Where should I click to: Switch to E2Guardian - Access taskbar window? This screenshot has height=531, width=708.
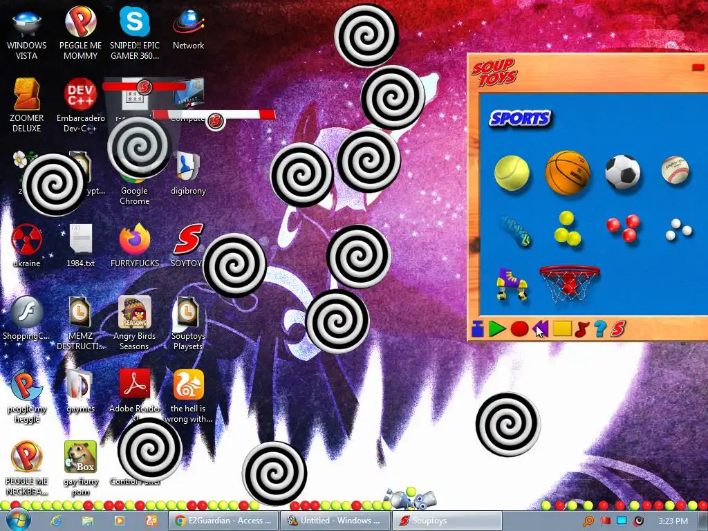click(x=223, y=521)
